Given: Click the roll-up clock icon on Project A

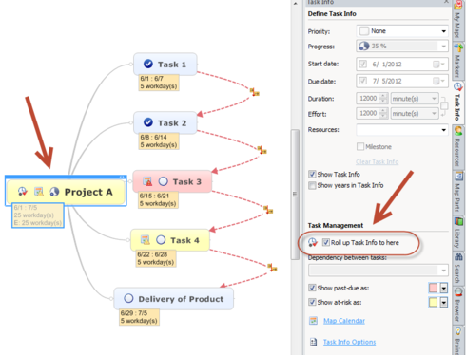Looking at the screenshot, I should [x=23, y=192].
